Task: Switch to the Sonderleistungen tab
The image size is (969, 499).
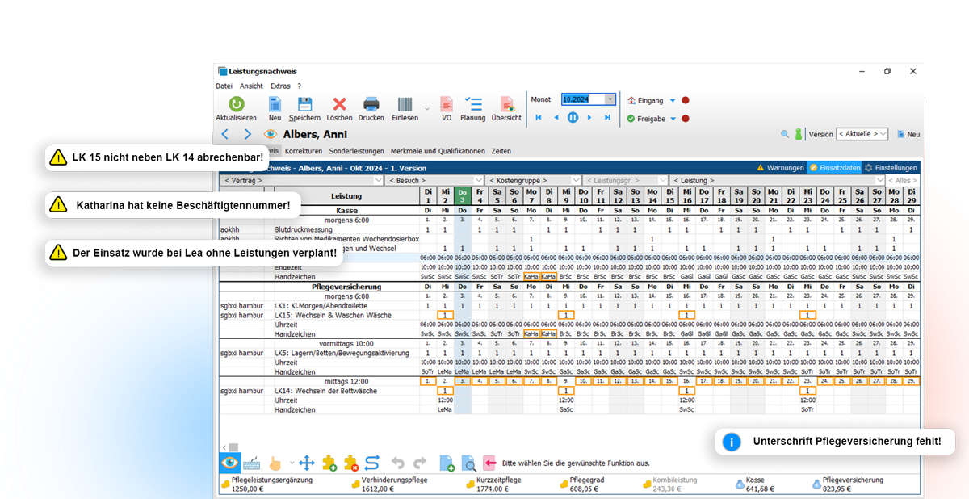Action: [356, 151]
